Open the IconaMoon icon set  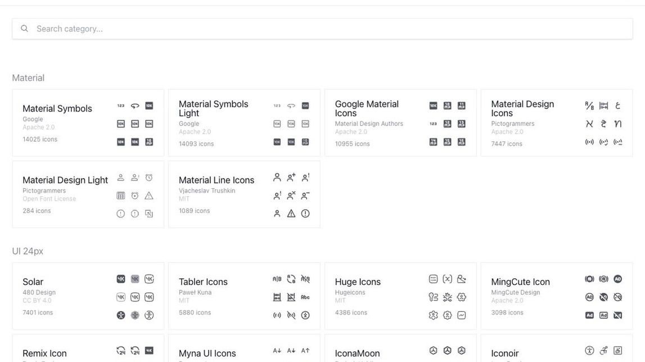(x=400, y=349)
